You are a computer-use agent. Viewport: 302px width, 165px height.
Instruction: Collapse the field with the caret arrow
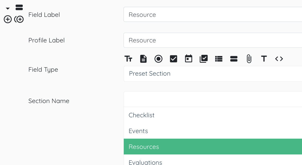(x=8, y=8)
